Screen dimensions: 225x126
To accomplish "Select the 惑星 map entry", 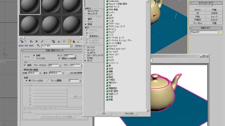I will [109, 99].
